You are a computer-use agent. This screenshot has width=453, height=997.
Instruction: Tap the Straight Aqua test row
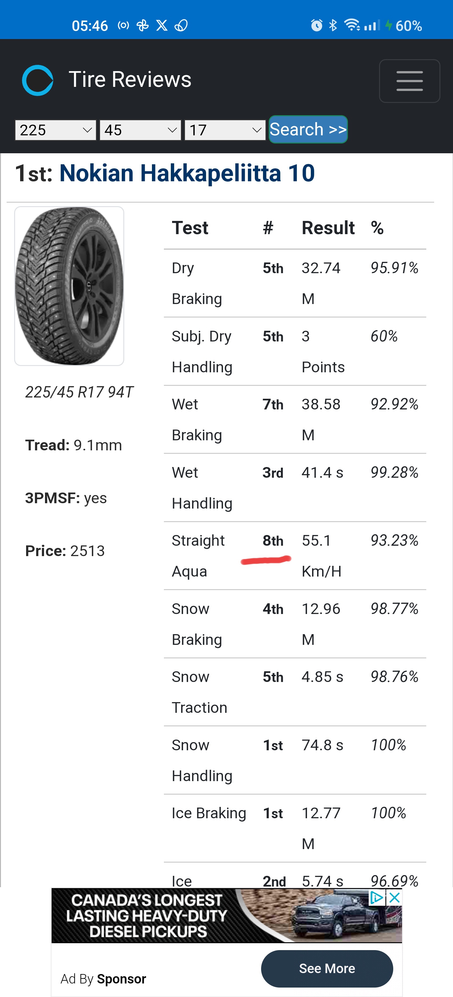click(295, 556)
